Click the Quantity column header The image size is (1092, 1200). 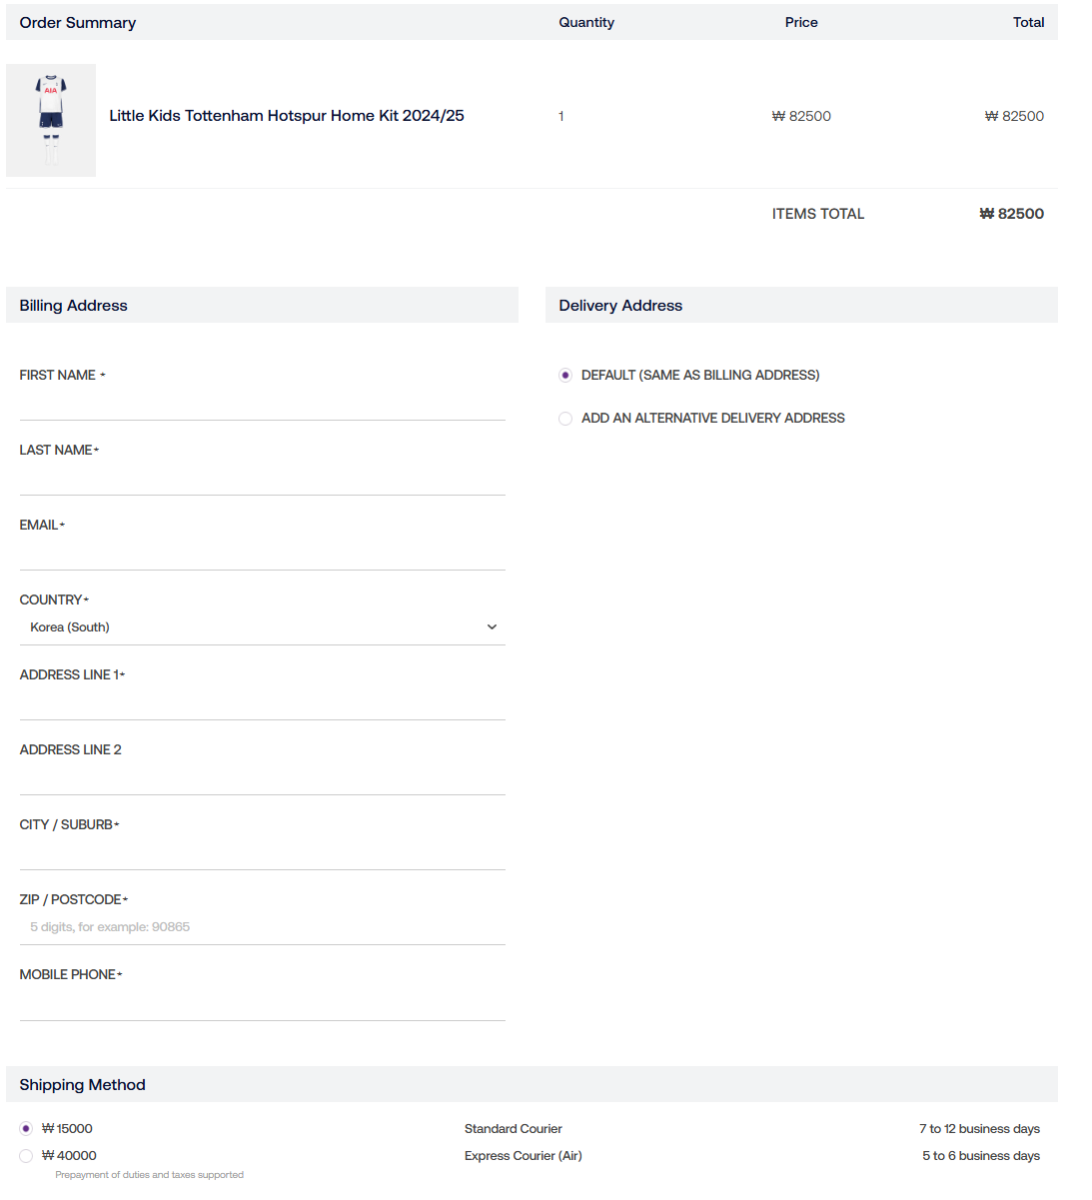pos(586,22)
